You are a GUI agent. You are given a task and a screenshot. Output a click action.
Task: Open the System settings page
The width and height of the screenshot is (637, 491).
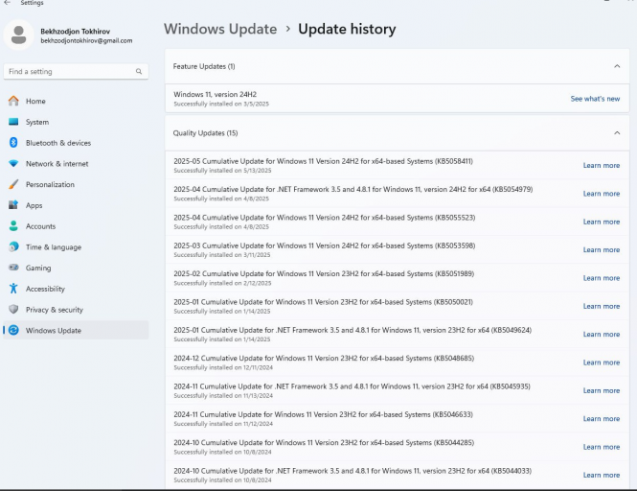(x=76, y=122)
